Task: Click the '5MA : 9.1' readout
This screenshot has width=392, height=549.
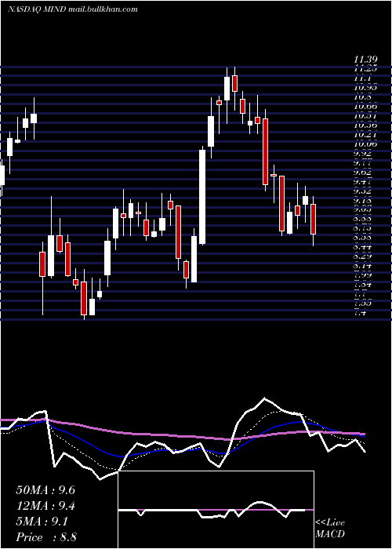Action: tap(42, 522)
